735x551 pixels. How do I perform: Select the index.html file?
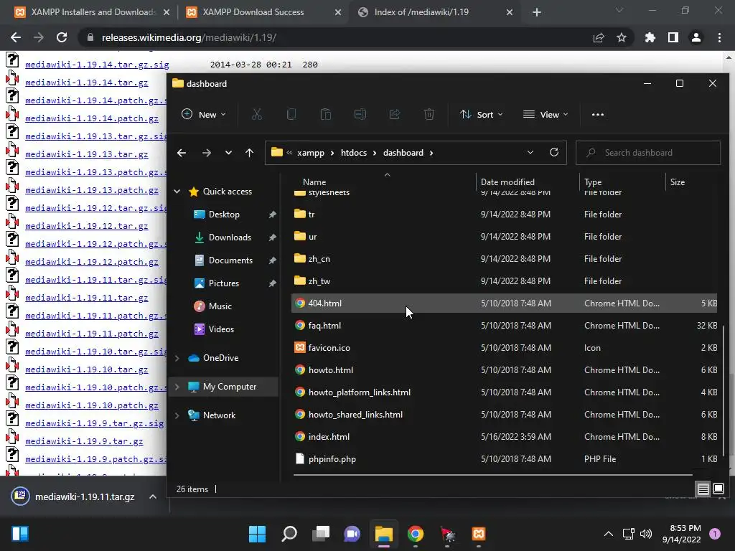[505, 437]
